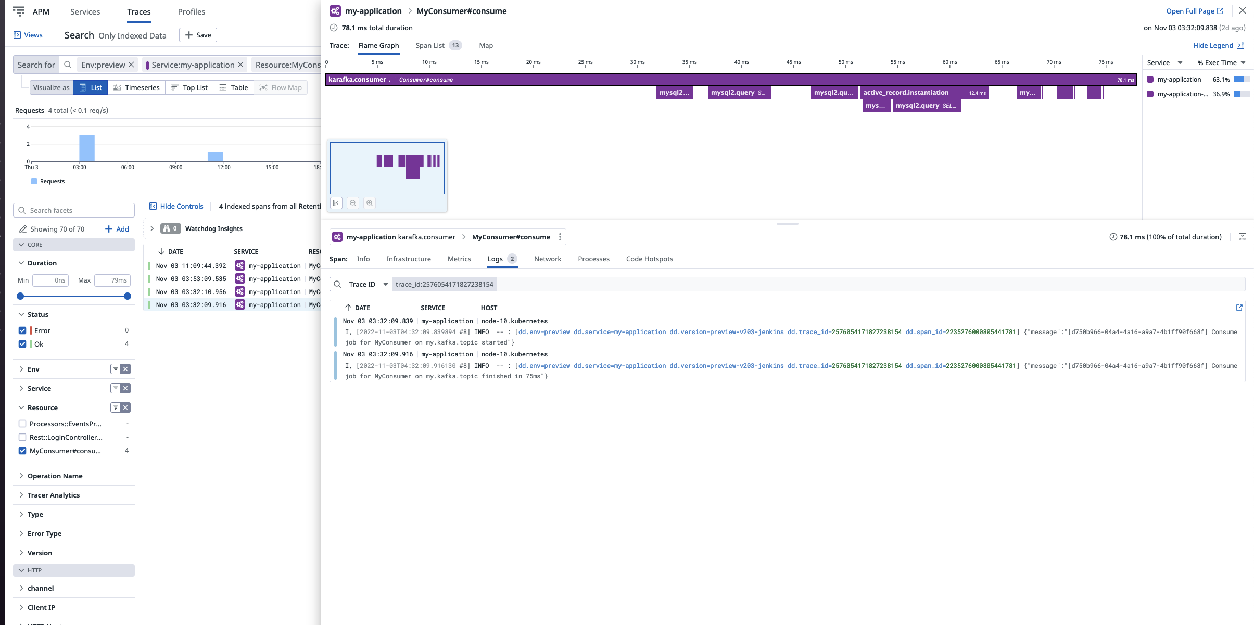Open the Views panel icon
1254x625 pixels.
tap(17, 35)
